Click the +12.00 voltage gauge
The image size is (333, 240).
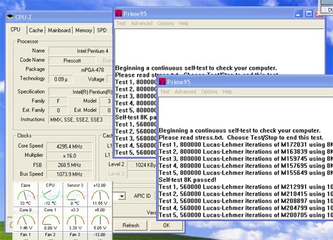pos(100,194)
